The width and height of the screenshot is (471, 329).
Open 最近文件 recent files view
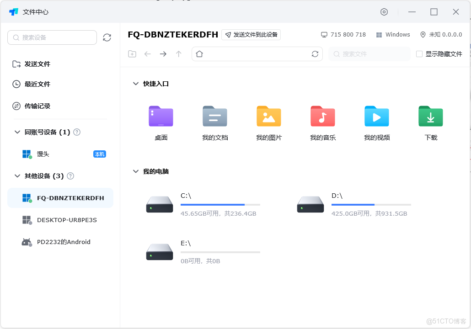tap(34, 84)
